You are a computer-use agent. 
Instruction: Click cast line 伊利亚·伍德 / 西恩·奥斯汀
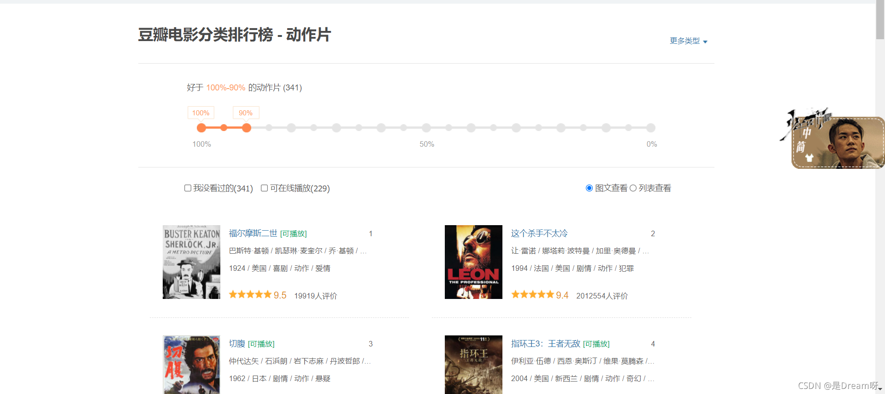(583, 361)
